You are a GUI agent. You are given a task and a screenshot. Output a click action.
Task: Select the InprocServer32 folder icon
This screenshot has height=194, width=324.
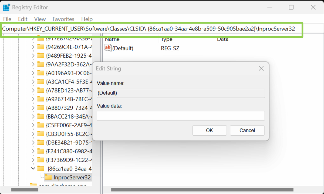[49, 177]
